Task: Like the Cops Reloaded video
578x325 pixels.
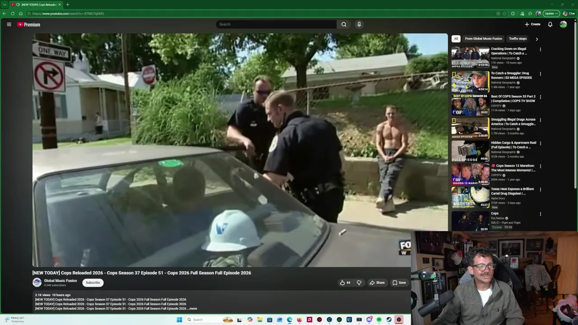Action: (x=345, y=283)
